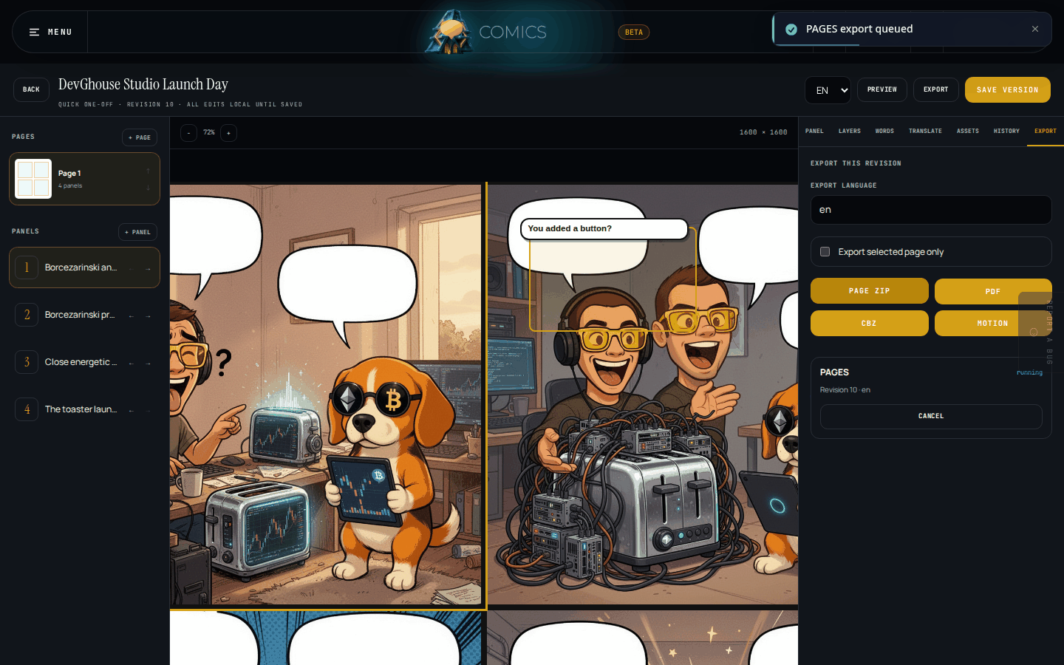Select panel 3 'Close energetic' in list

(84, 362)
